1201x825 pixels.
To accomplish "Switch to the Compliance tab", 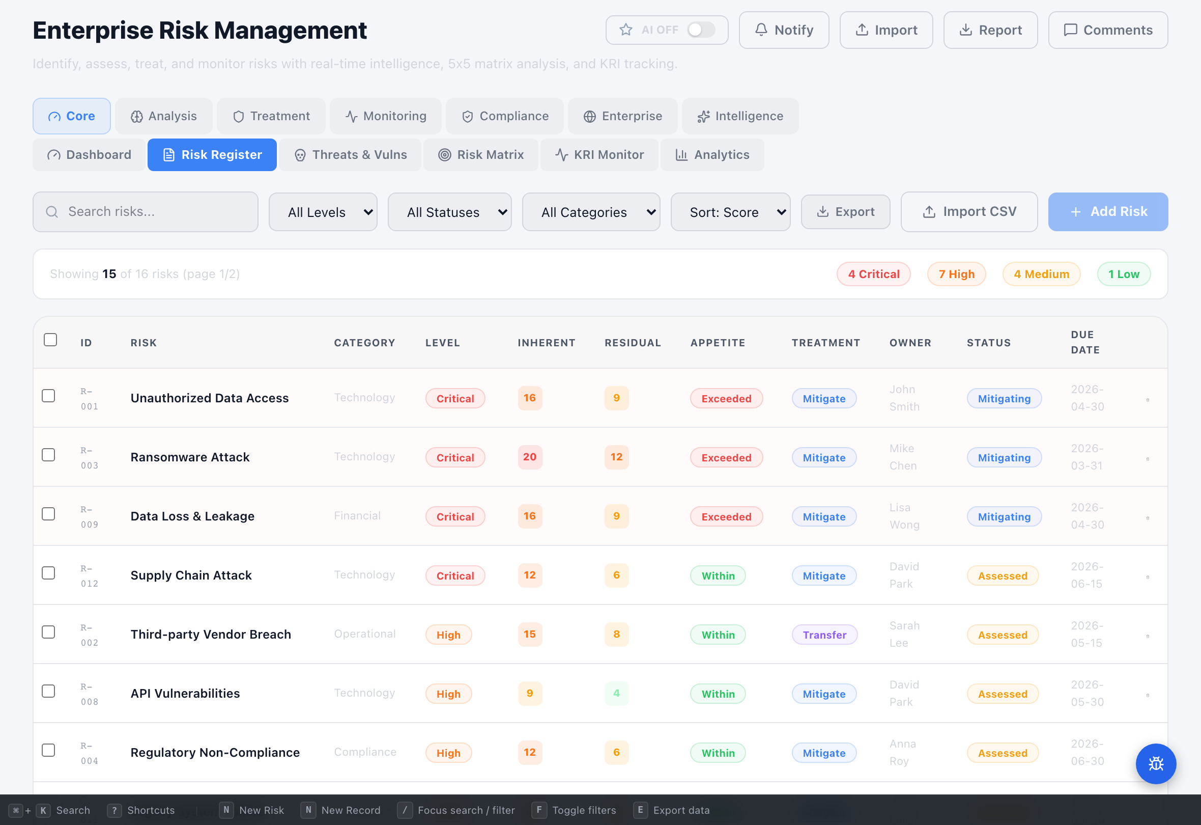I will pos(504,116).
